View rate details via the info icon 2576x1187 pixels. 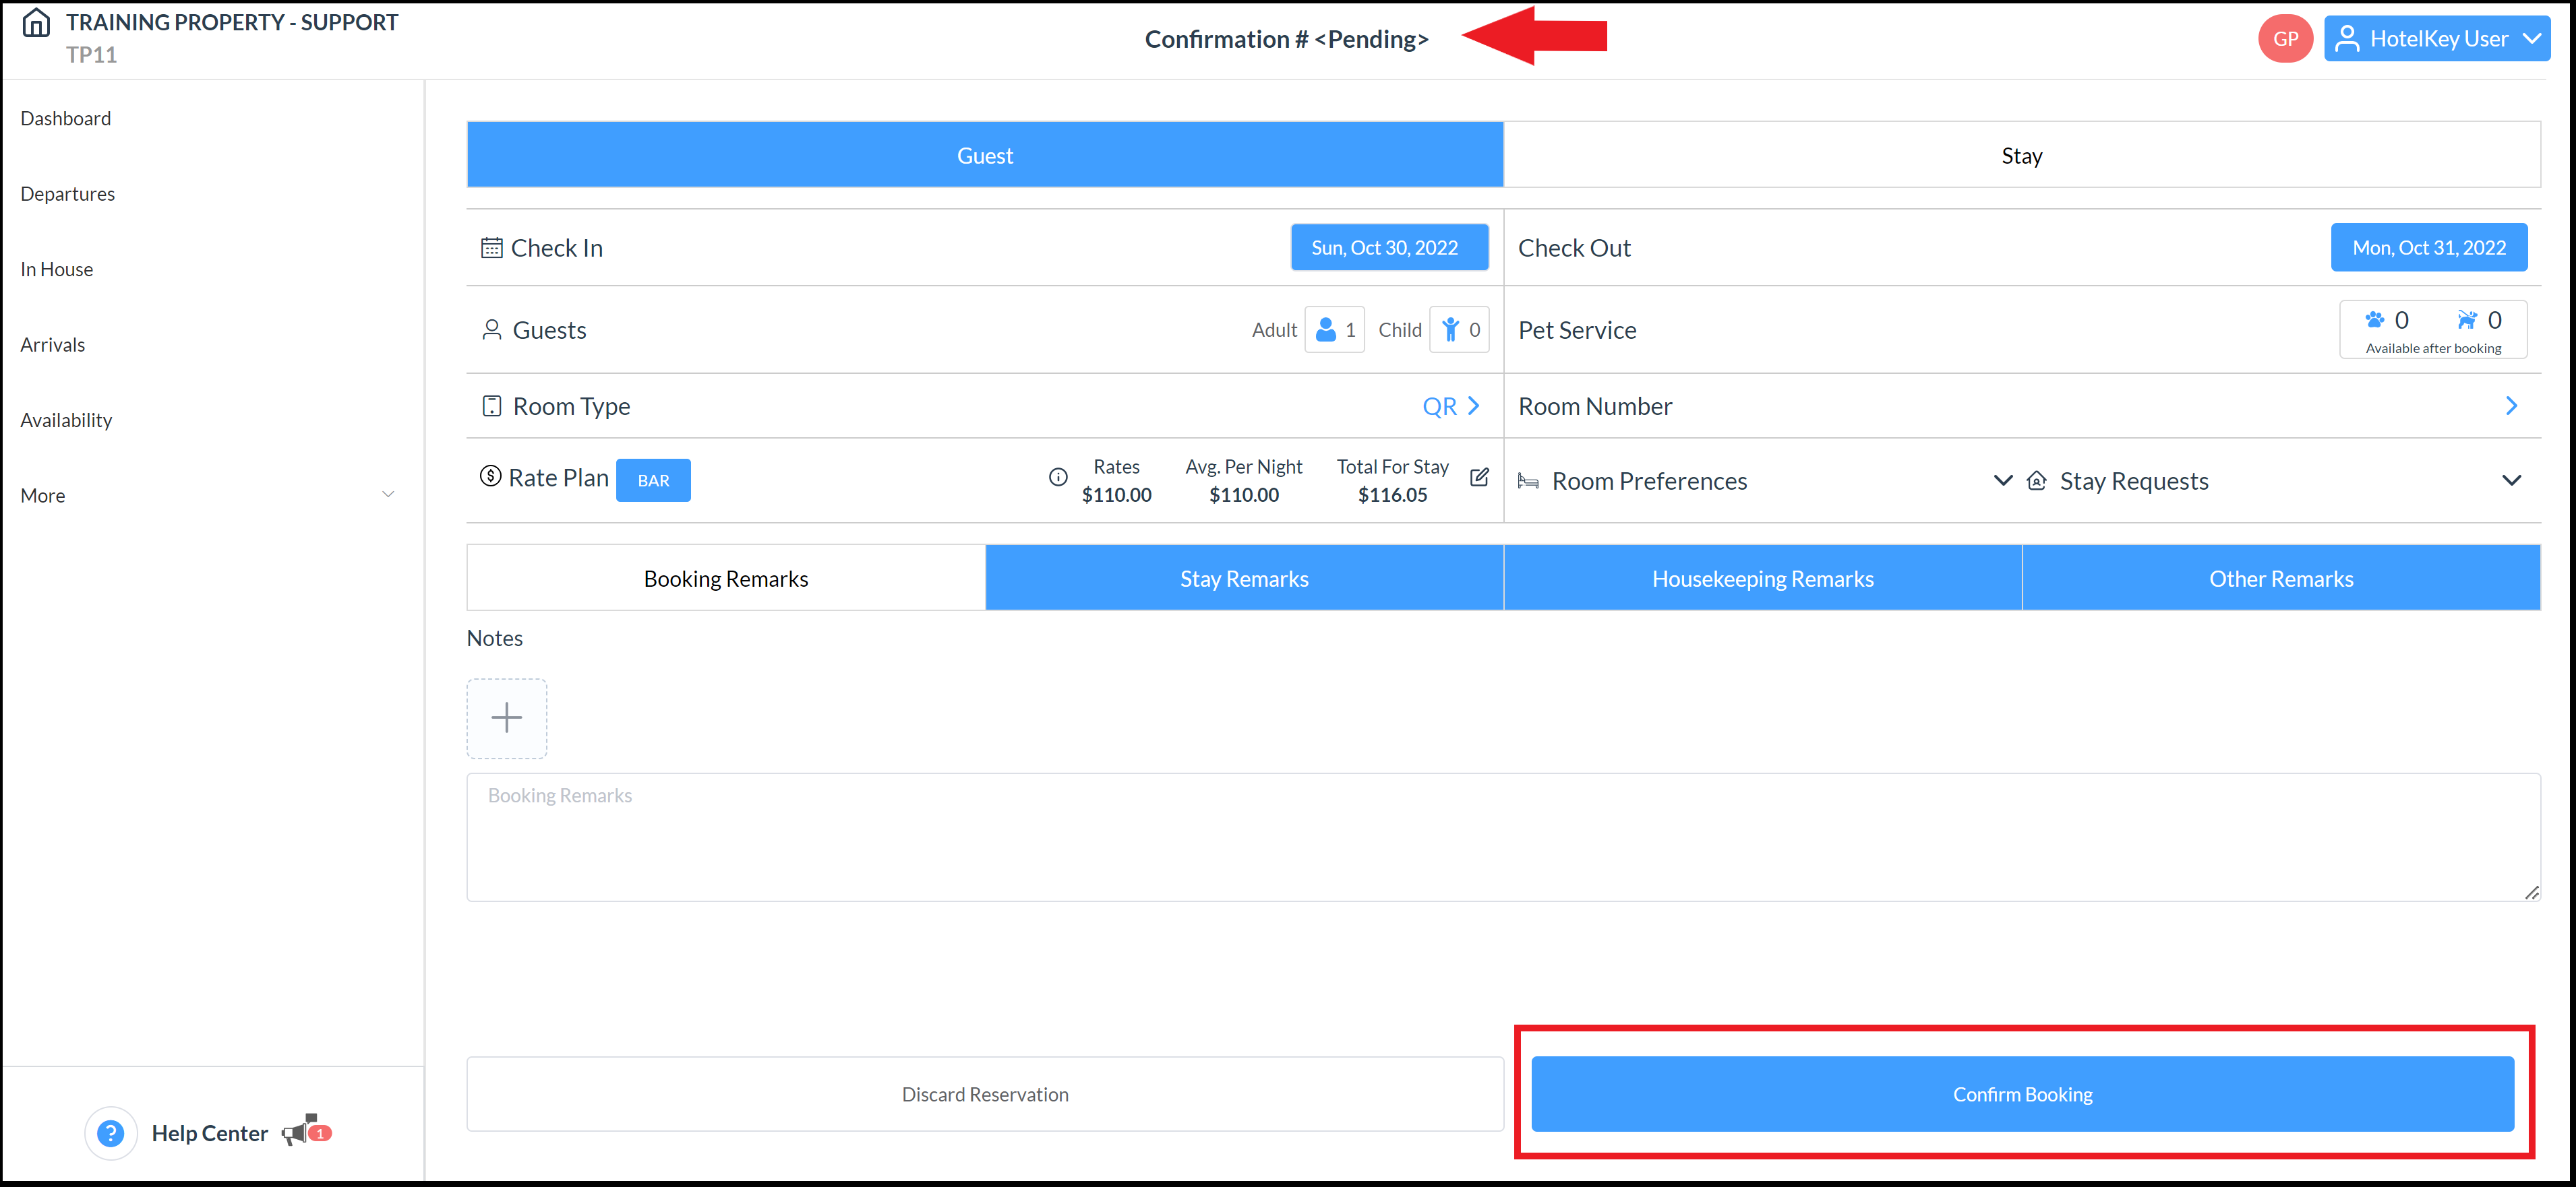1058,478
